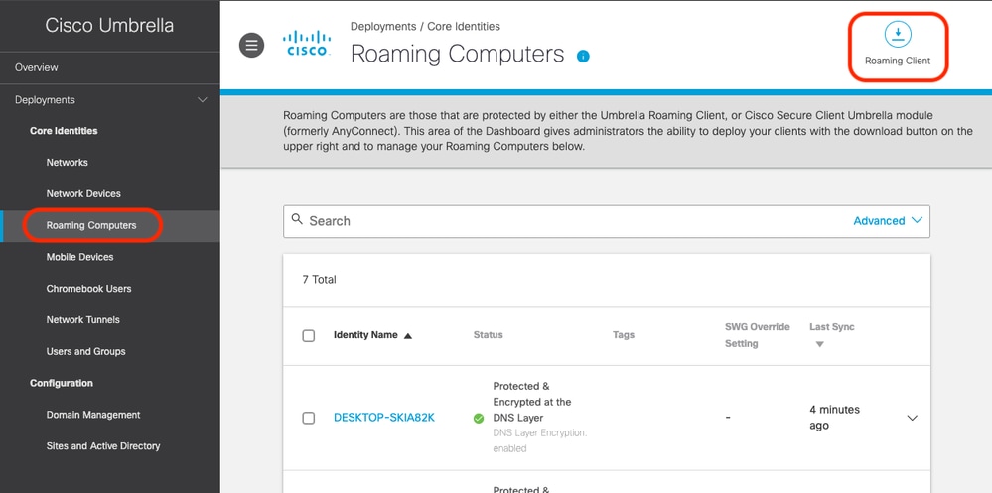992x493 pixels.
Task: Open Domain Management under Configuration
Action: (93, 415)
